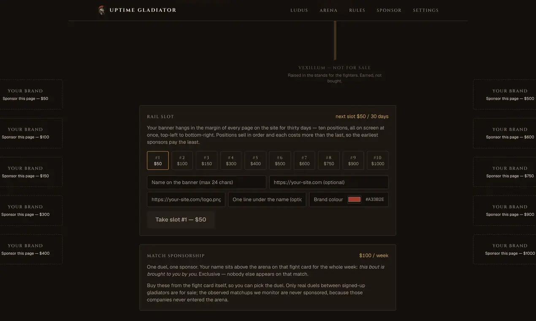Viewport: 536px width, 321px height.
Task: Click the #A33B2E hex value
Action: (375, 199)
